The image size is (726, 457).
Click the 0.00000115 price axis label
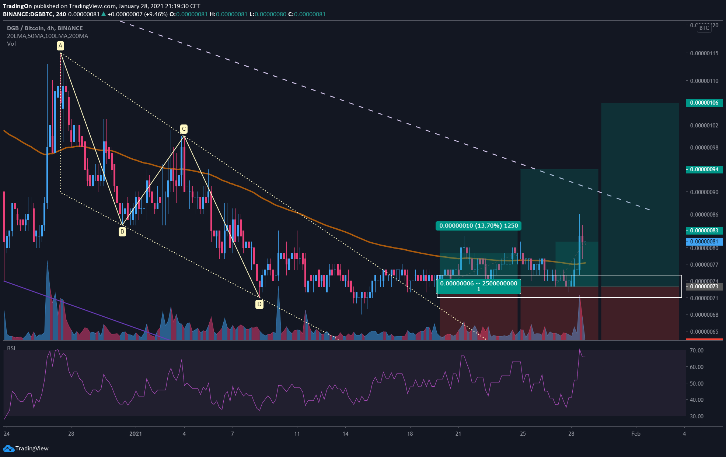tap(704, 53)
